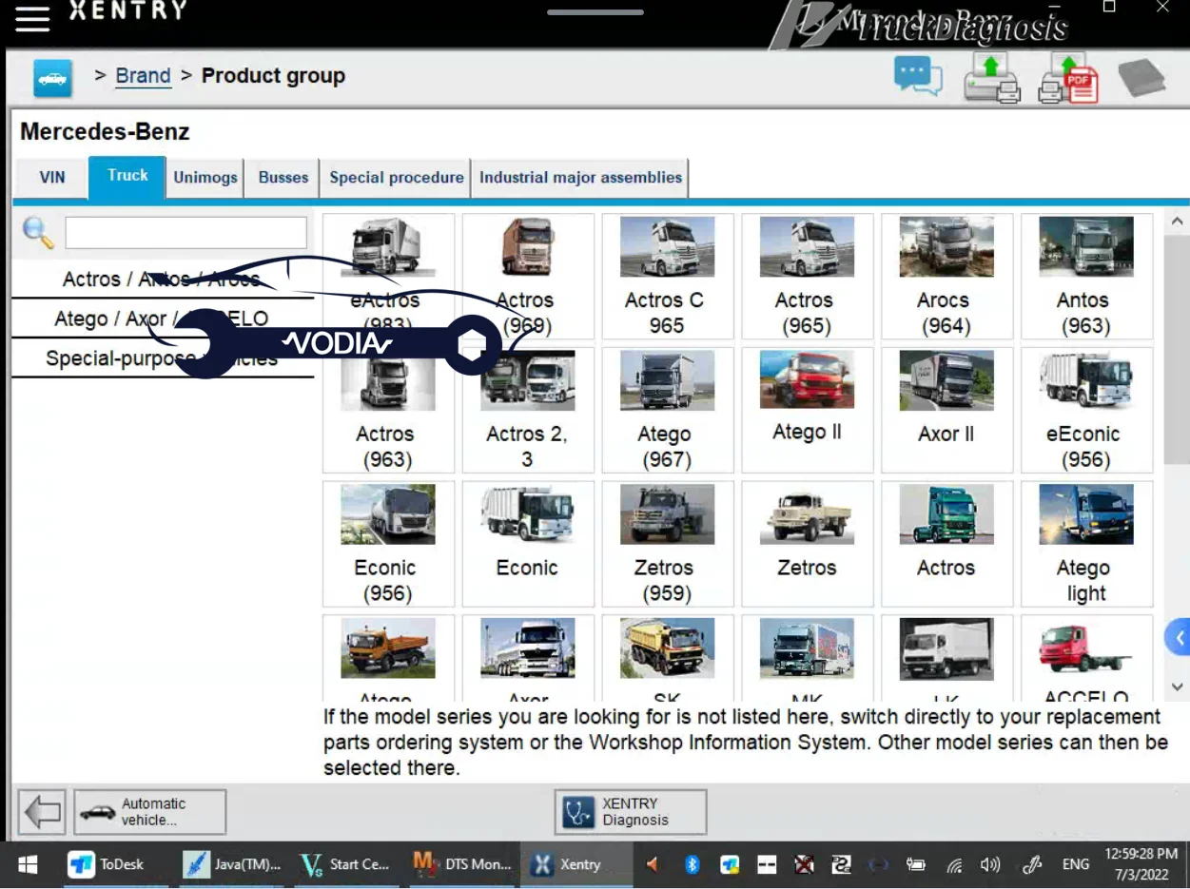The width and height of the screenshot is (1190, 889).
Task: Select the Zetros (959) tile
Action: click(668, 544)
